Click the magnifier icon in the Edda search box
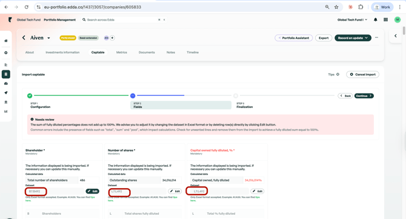The width and height of the screenshot is (406, 219). pos(84,19)
